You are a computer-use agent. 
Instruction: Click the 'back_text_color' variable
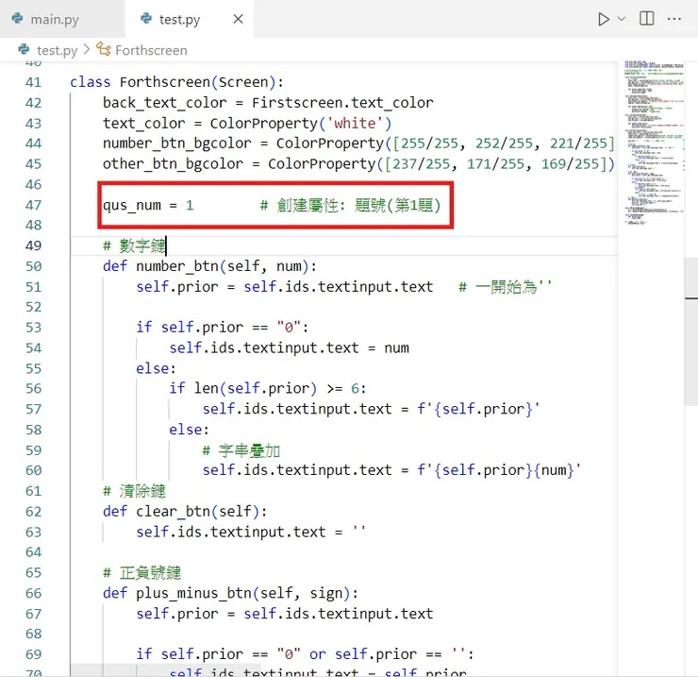point(165,103)
